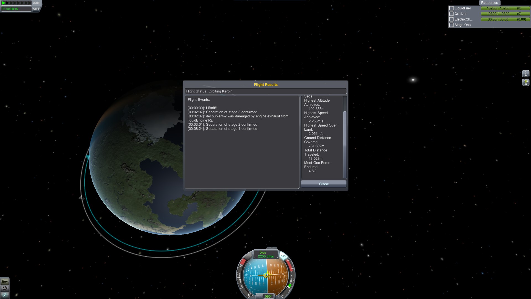Collapse the navball using top arrow
The width and height of the screenshot is (531, 299).
point(272,248)
